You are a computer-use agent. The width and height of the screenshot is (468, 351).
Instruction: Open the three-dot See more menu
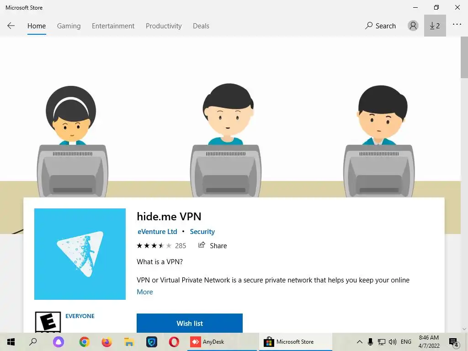pos(457,25)
